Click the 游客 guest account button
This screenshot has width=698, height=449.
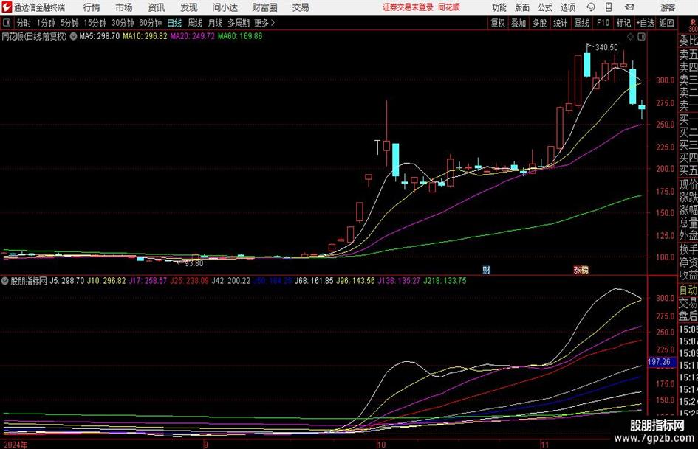click(x=667, y=7)
